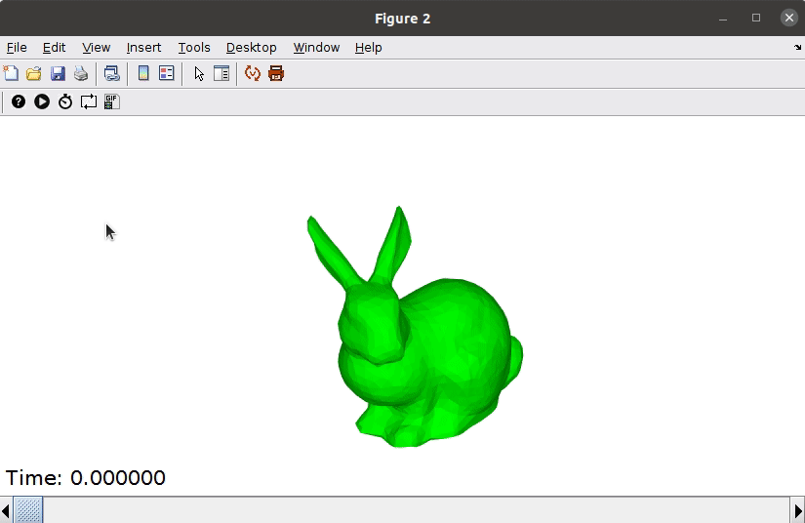Maximize the Figure 2 window
This screenshot has height=523, width=805.
pos(755,18)
